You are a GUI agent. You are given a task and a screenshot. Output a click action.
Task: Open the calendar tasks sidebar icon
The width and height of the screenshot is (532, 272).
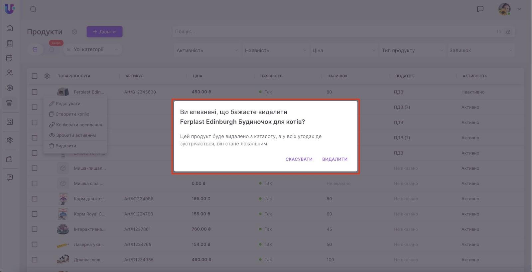pos(10,58)
